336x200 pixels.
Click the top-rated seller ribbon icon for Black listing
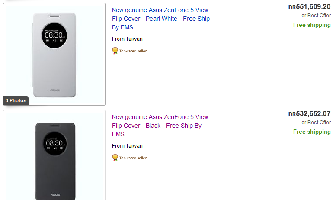115,158
